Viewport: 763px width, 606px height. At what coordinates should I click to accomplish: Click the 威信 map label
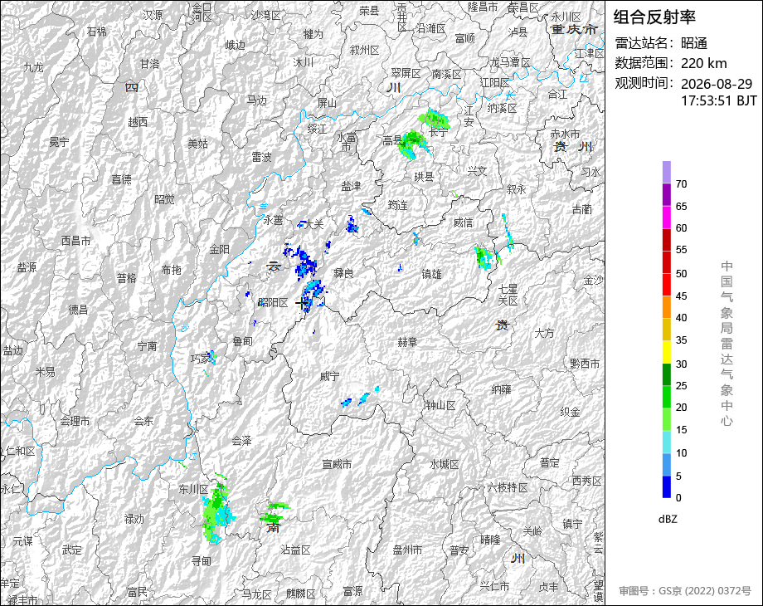(463, 222)
